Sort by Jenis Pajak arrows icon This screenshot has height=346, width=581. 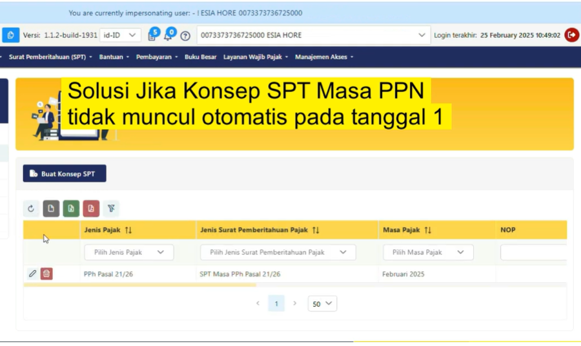coord(128,230)
